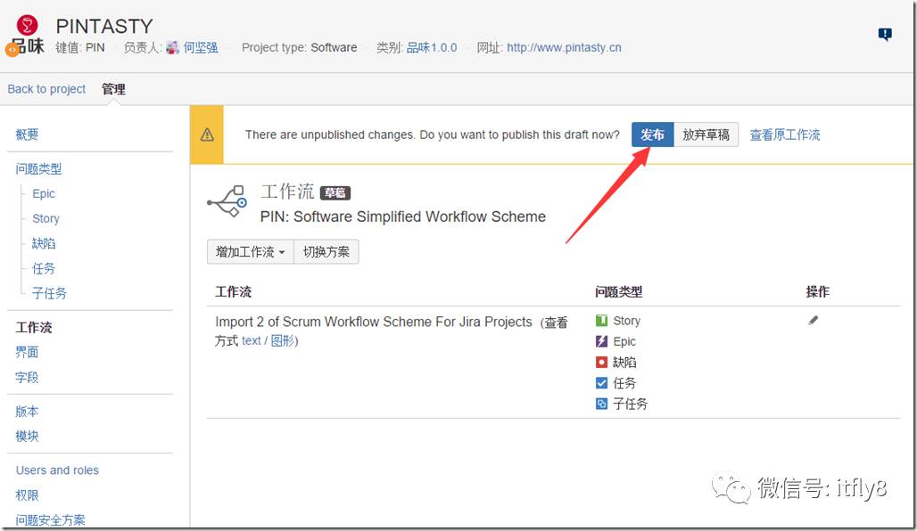The width and height of the screenshot is (917, 531).
Task: Select 缺陷 in sidebar issue types
Action: [44, 243]
